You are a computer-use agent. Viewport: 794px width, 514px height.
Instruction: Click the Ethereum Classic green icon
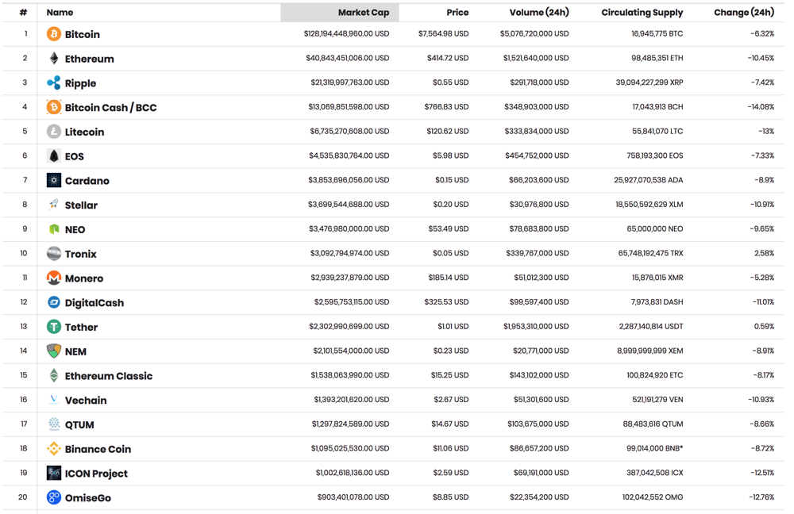[54, 375]
